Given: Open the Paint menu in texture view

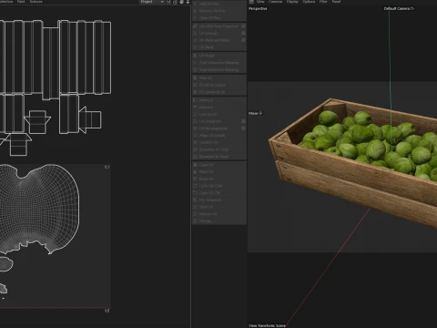Looking at the screenshot, I should click(x=21, y=2).
